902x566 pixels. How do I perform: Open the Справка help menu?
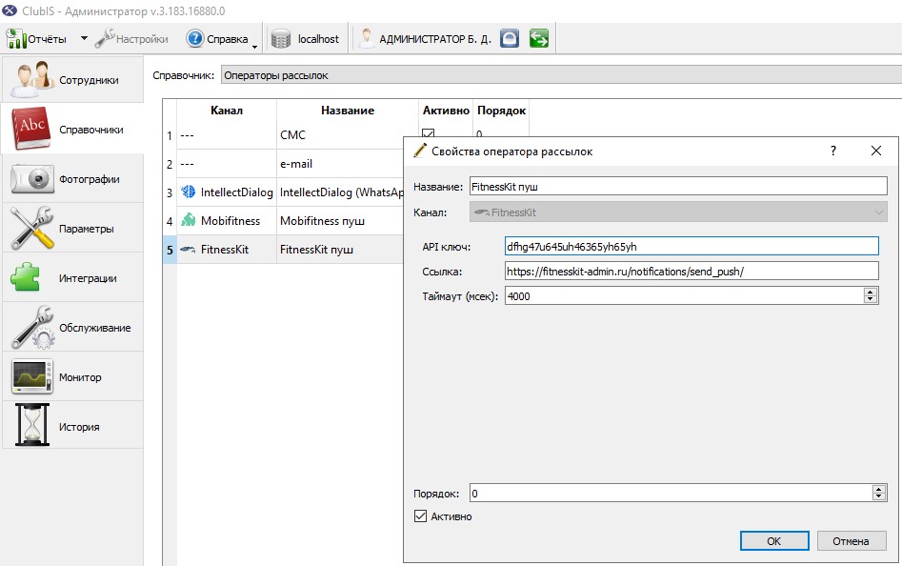(222, 38)
